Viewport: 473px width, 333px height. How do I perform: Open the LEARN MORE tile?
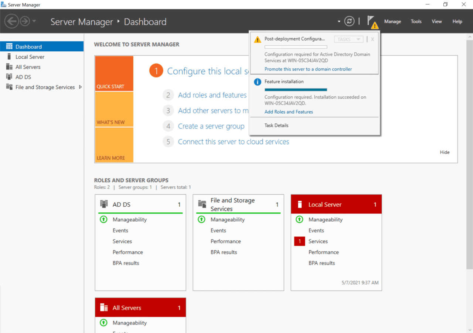(x=114, y=145)
